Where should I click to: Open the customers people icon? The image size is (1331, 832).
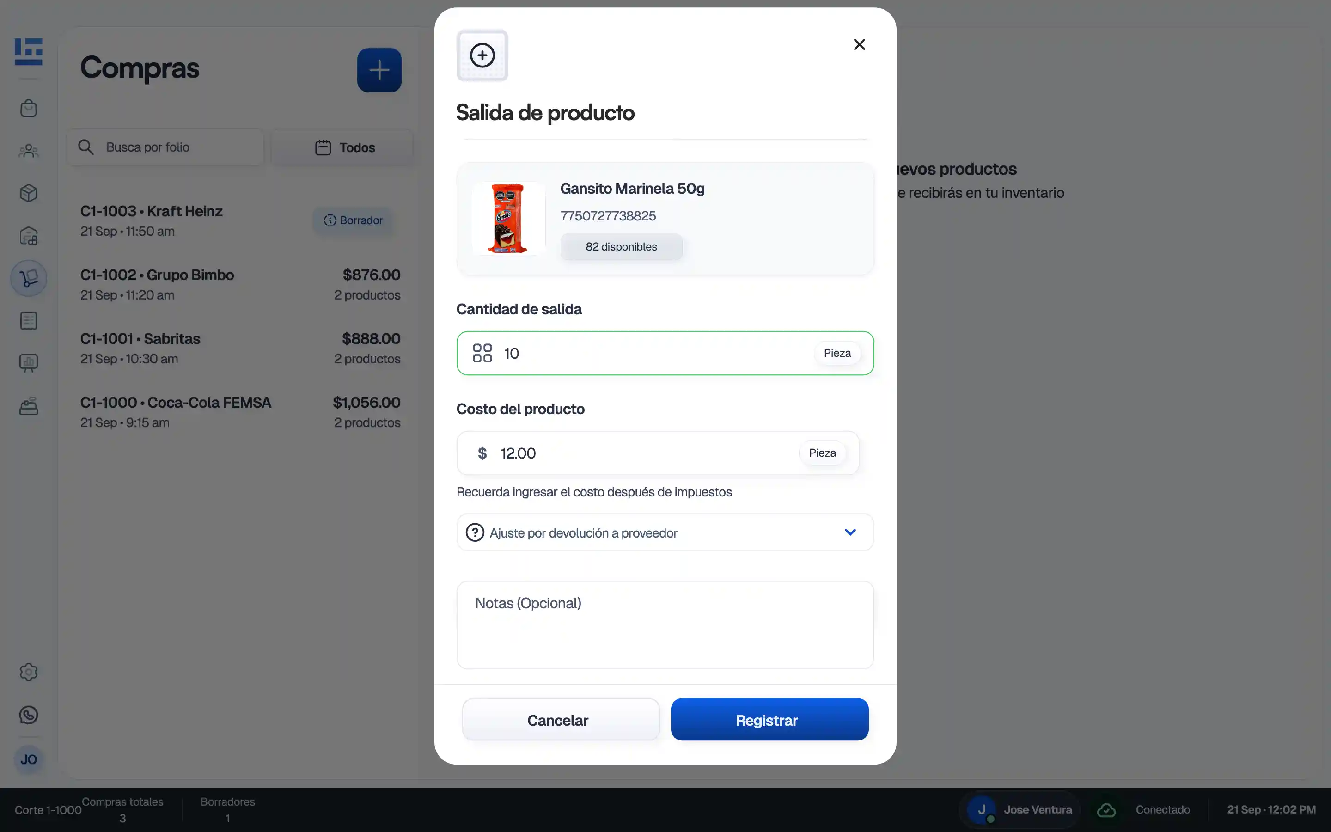click(29, 151)
